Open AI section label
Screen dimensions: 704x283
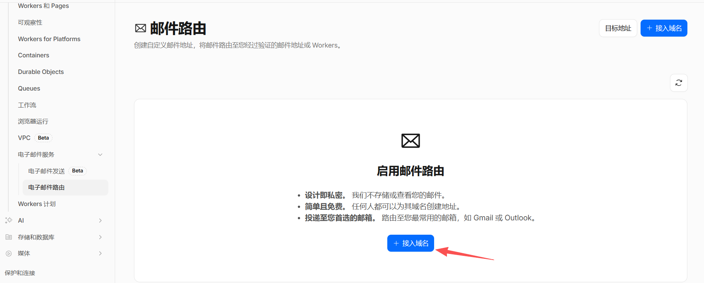tap(21, 220)
